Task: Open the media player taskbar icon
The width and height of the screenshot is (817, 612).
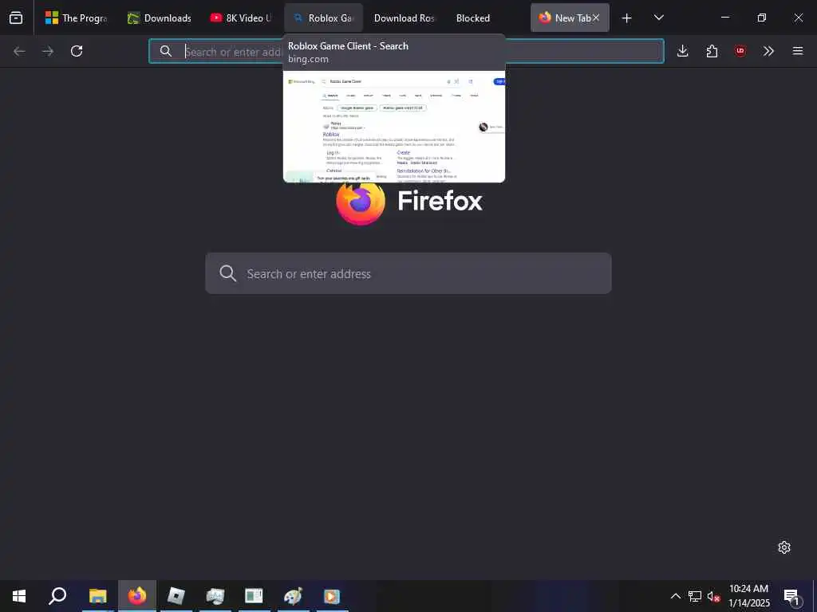Action: [x=332, y=596]
